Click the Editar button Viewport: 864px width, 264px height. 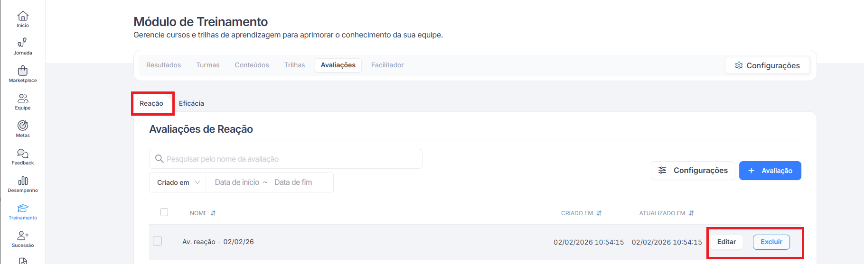pyautogui.click(x=726, y=242)
